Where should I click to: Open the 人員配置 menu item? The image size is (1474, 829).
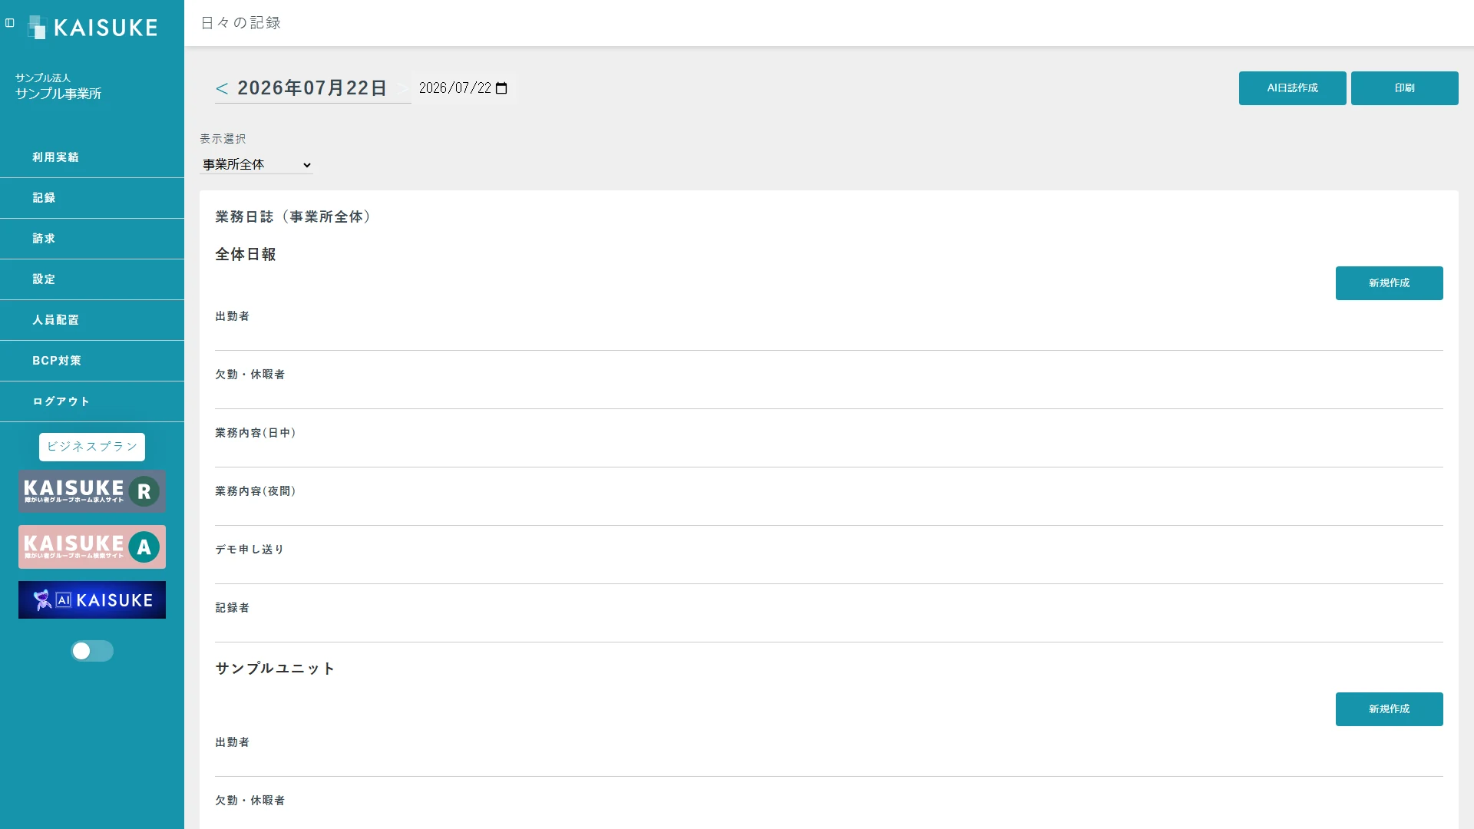click(92, 320)
